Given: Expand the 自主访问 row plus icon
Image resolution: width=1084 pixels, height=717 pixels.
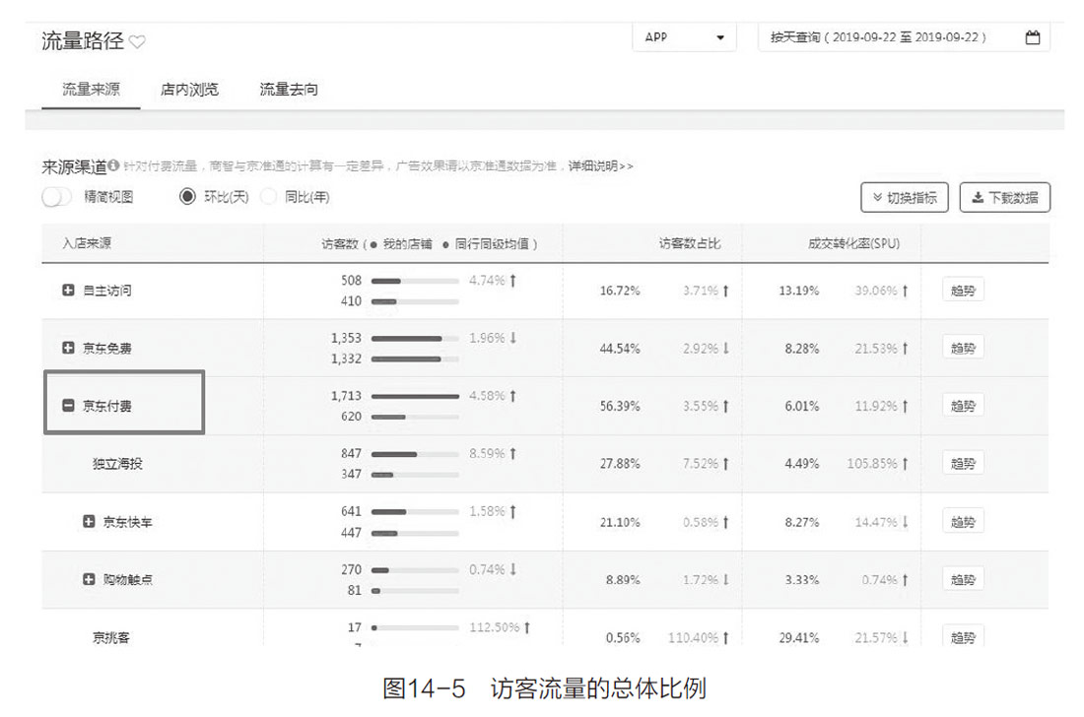Looking at the screenshot, I should click(x=68, y=291).
